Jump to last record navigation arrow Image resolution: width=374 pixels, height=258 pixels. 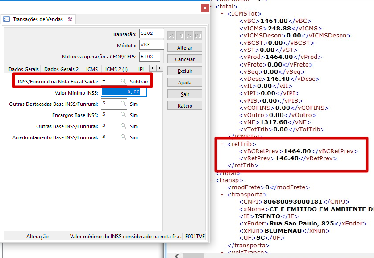click(198, 36)
